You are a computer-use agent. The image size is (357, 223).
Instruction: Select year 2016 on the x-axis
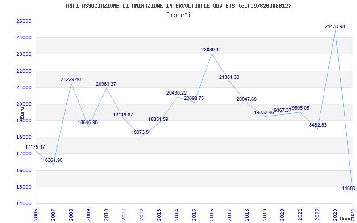coord(212,215)
